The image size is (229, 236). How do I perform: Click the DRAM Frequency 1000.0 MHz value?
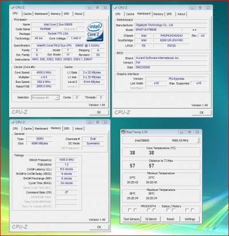66,159
